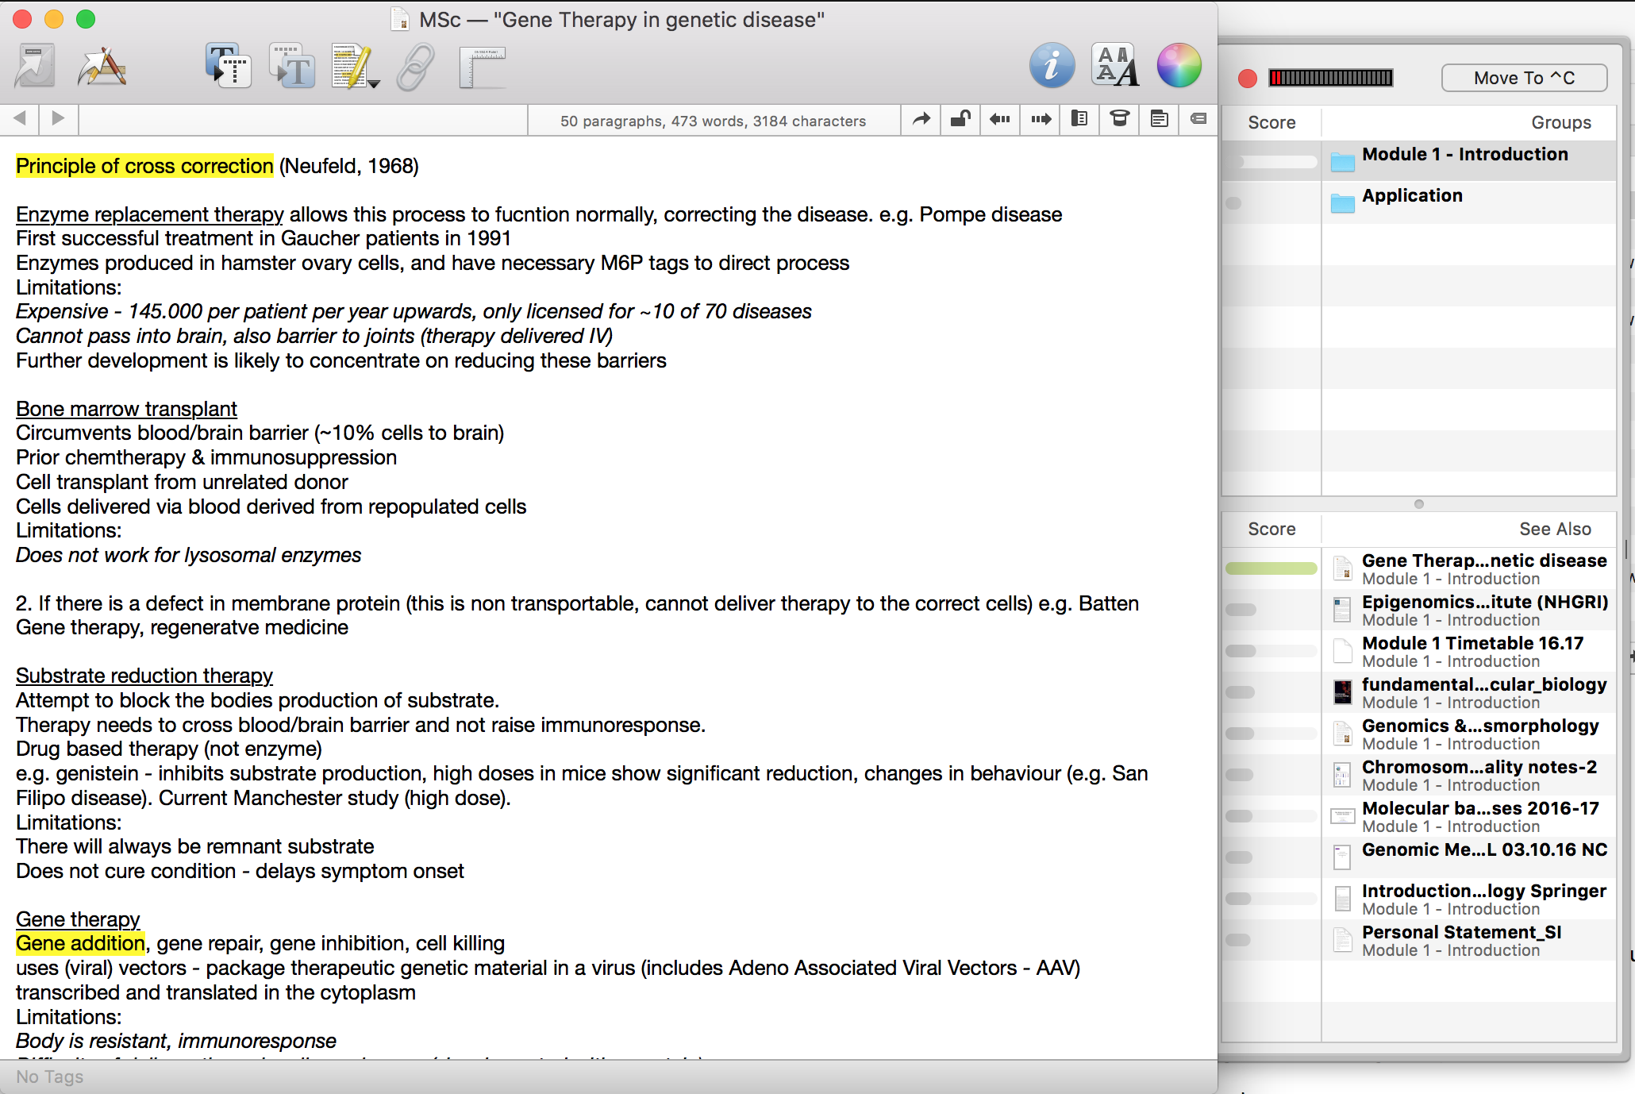The height and width of the screenshot is (1094, 1635).
Task: Open document with external application icon
Action: point(102,66)
